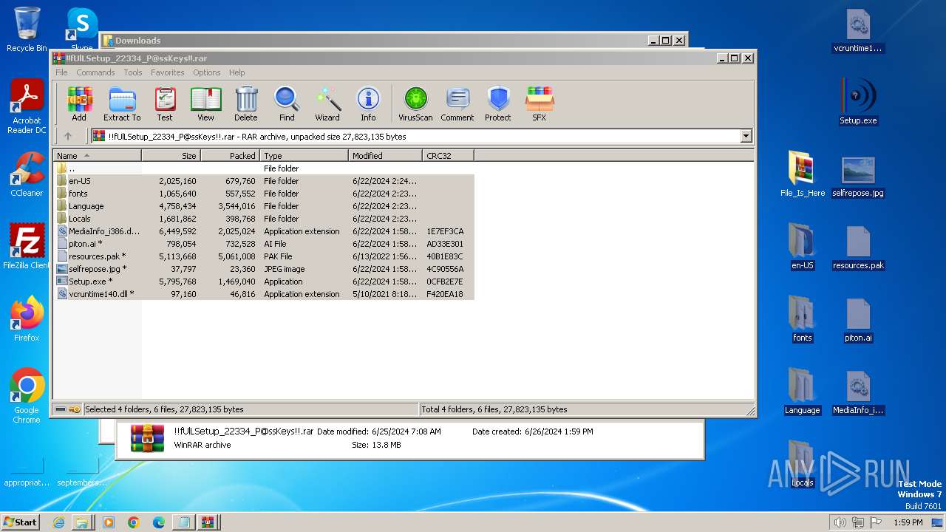The width and height of the screenshot is (946, 532).
Task: Open Internet Explorer from taskbar
Action: coord(58,522)
